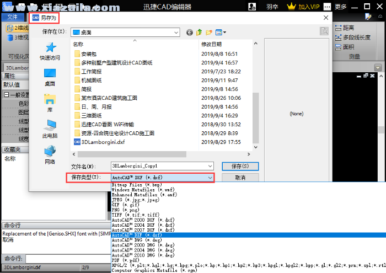Click preview toggle icon in dialog
Image resolution: width=386 pixels, height=273 pixels.
[324, 31]
